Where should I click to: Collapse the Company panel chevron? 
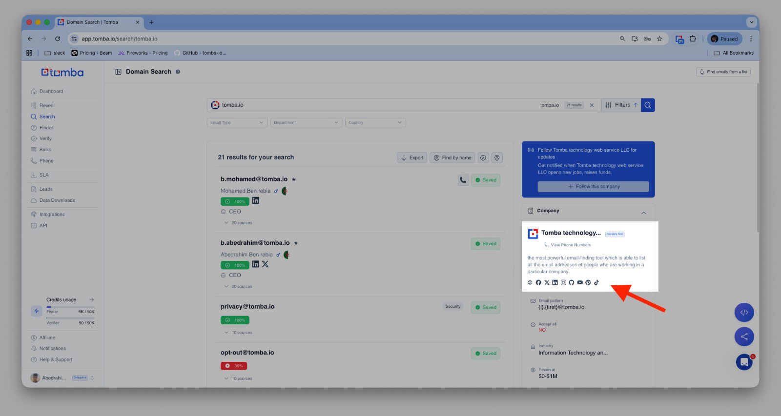[643, 213]
